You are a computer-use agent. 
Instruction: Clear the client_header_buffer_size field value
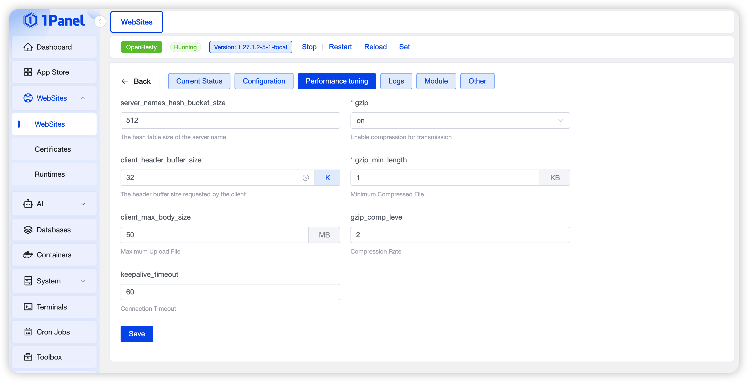point(306,178)
